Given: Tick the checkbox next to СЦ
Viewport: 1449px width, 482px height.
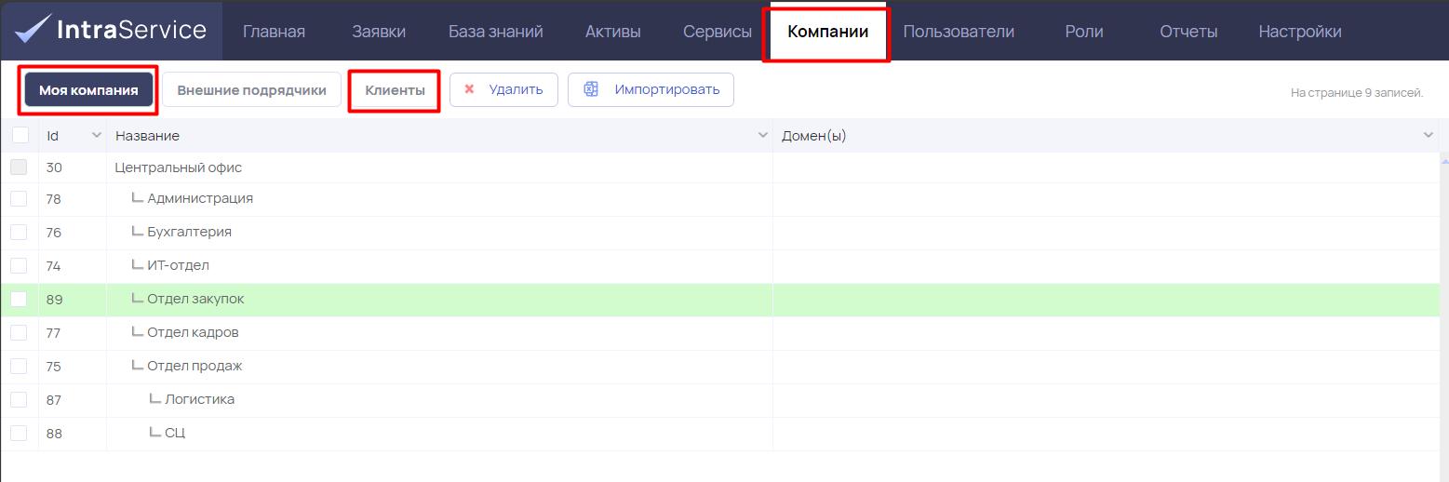Looking at the screenshot, I should click(19, 433).
